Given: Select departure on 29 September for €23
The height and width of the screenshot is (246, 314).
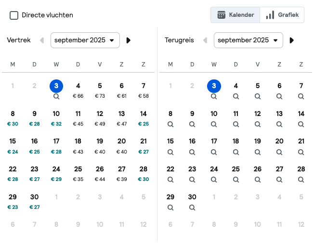Looking at the screenshot, I should (x=13, y=201).
